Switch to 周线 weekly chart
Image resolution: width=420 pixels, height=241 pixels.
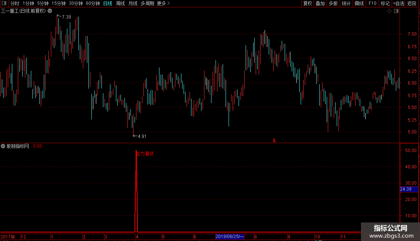coord(120,3)
